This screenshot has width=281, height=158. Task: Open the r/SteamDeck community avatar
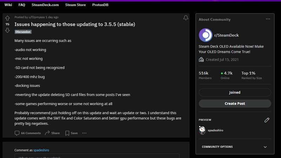pyautogui.click(x=205, y=35)
